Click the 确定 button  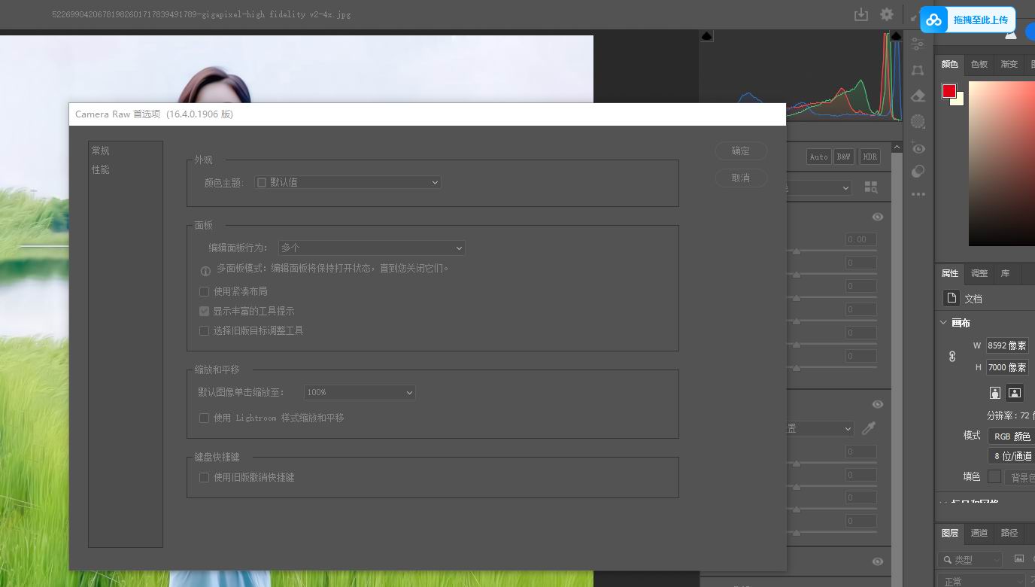coord(741,151)
